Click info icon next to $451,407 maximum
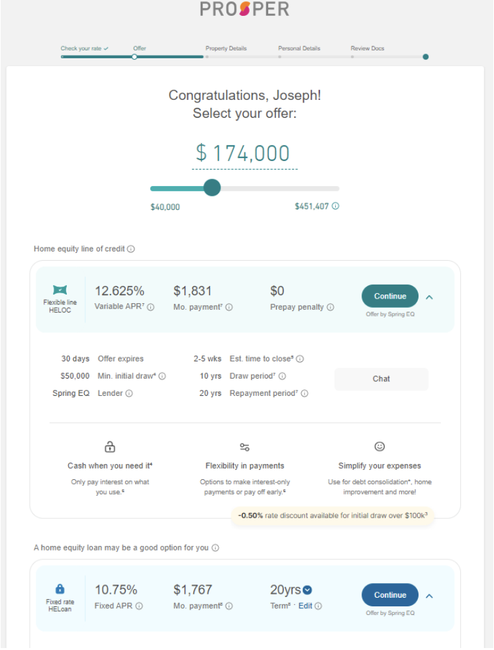 pyautogui.click(x=336, y=206)
